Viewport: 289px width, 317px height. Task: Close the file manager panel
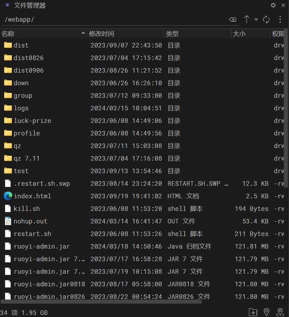pos(283,5)
